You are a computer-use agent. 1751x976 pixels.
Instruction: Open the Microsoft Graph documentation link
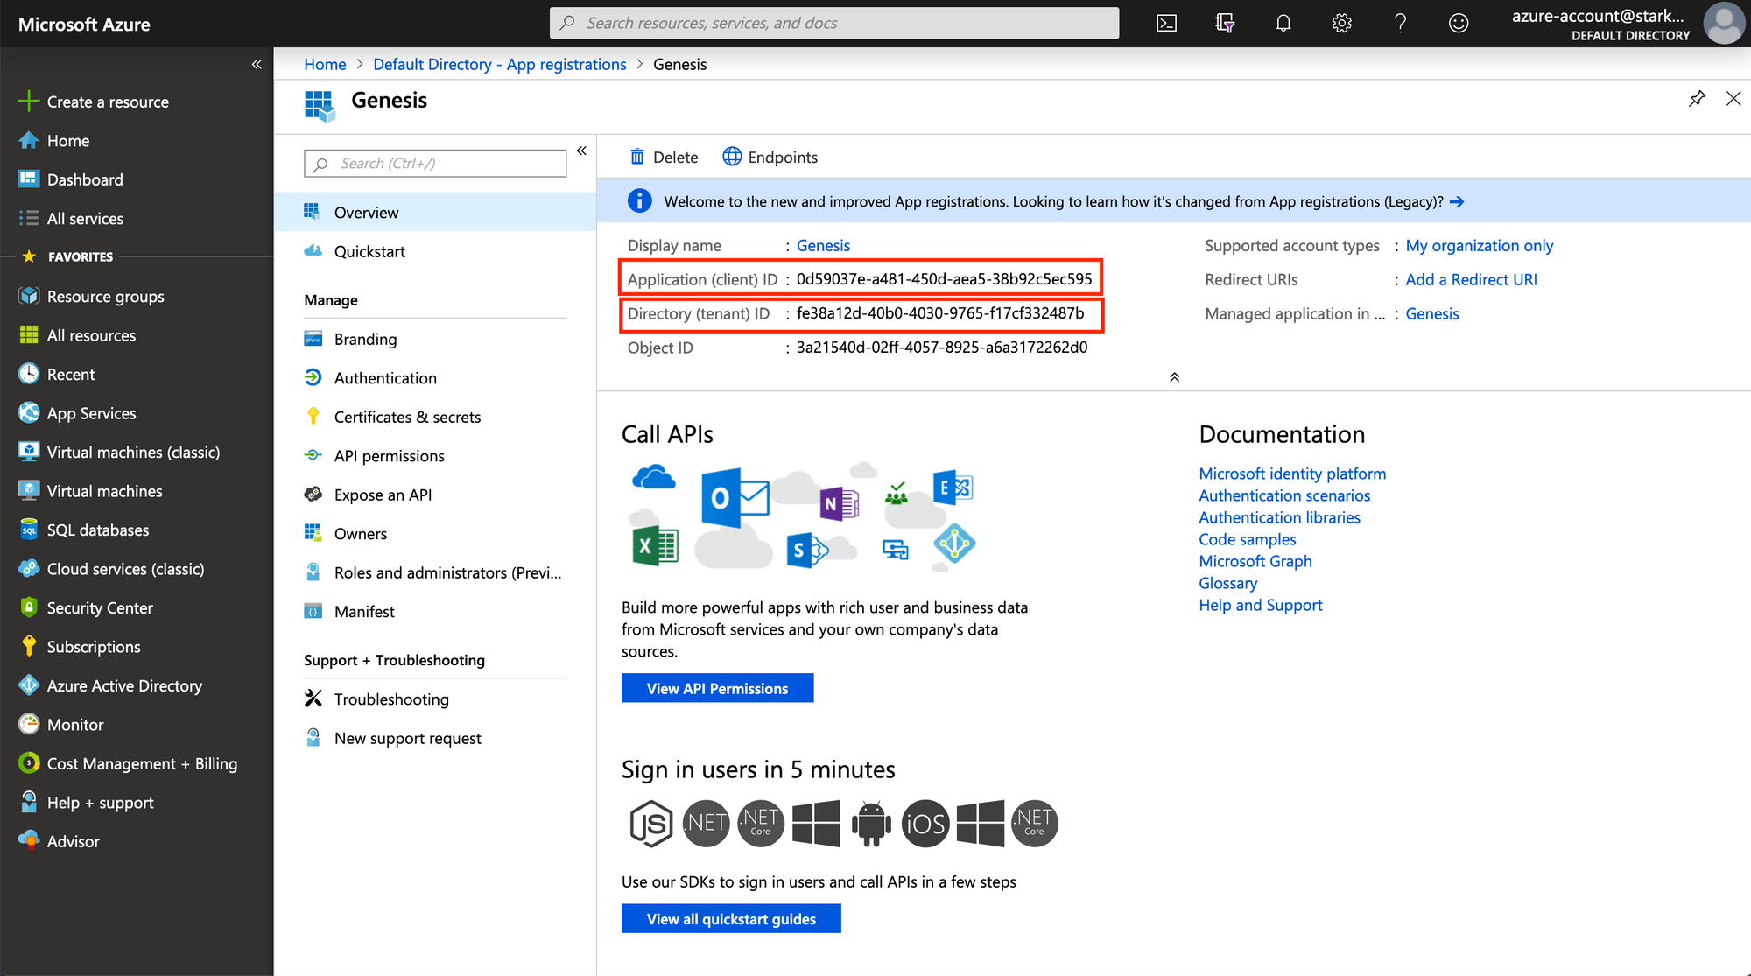click(x=1255, y=561)
